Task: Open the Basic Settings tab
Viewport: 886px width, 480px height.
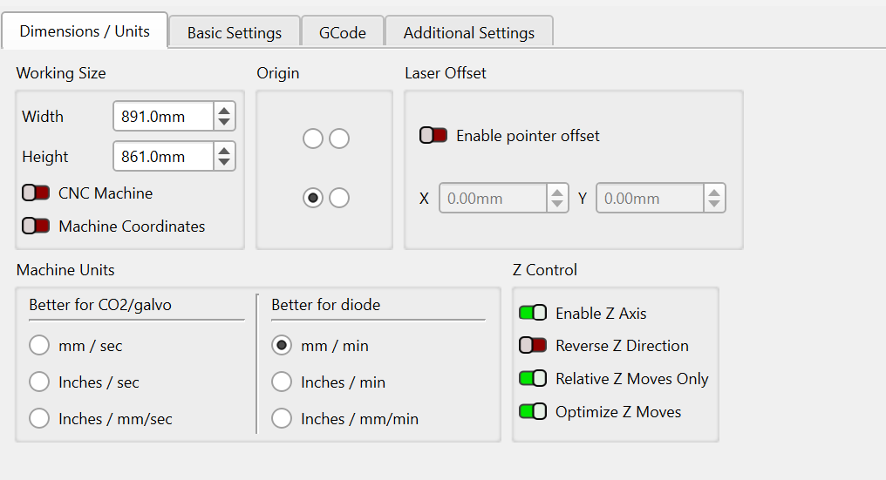Action: tap(234, 33)
